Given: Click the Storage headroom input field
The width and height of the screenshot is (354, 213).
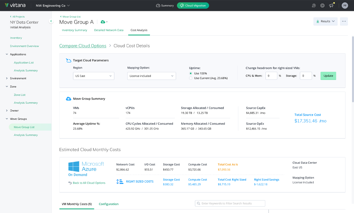Looking at the screenshot, I should [306, 76].
